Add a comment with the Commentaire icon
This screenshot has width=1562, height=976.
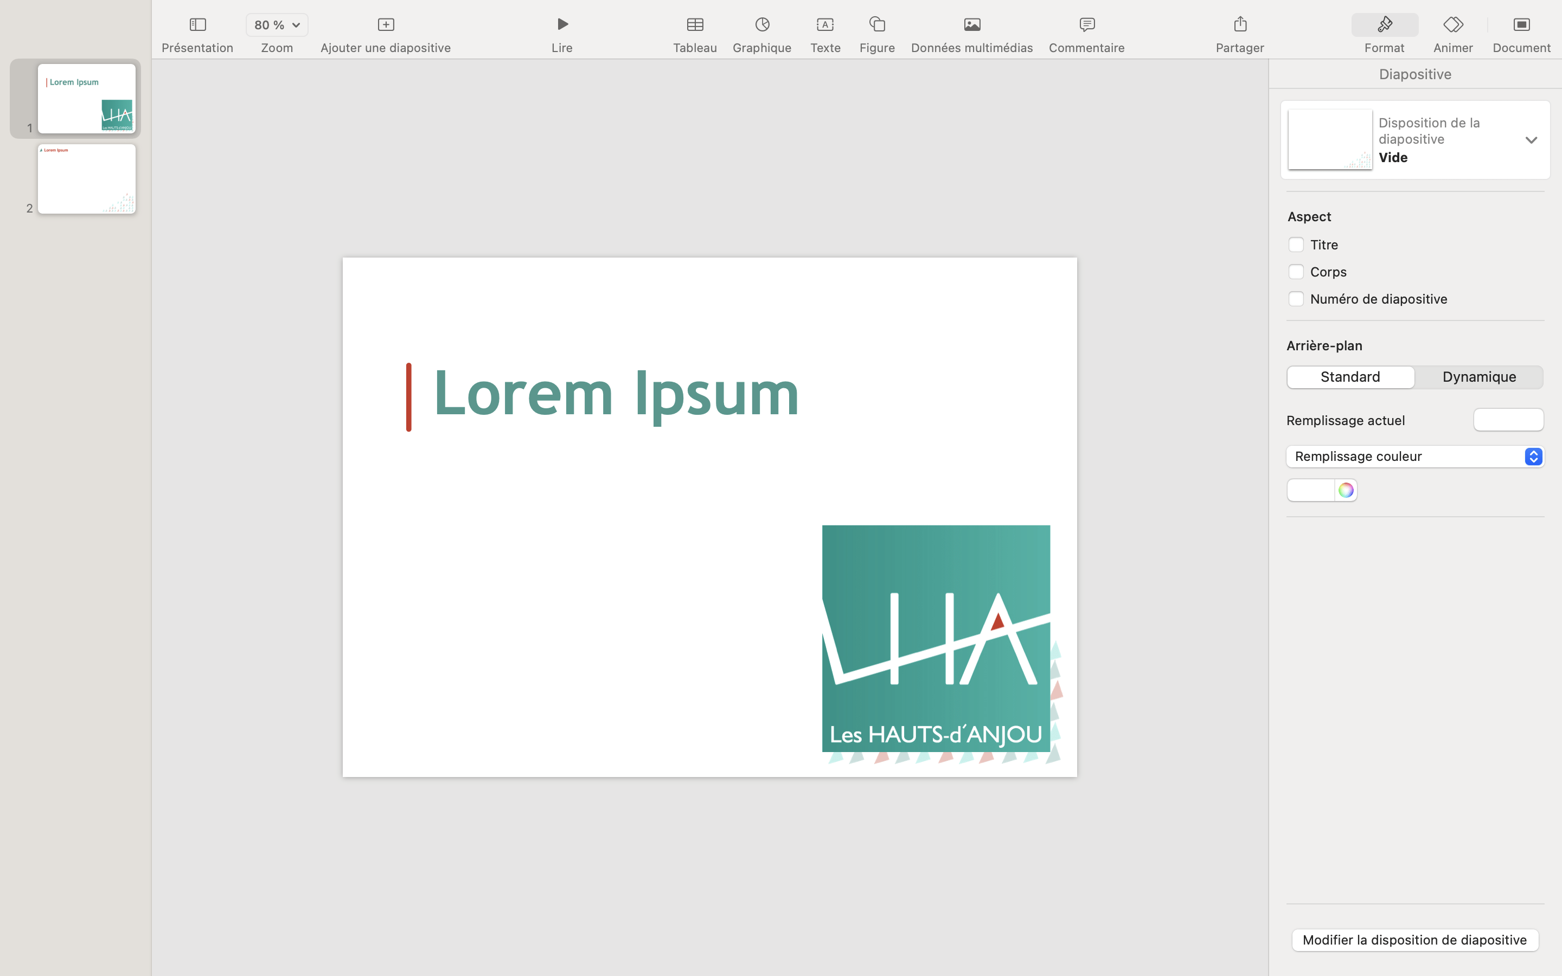[1086, 24]
